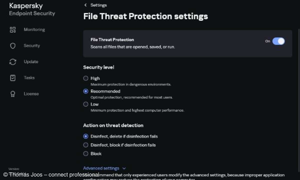Select the Security shield icon
Screen dimensions: 300x180
click(13, 45)
